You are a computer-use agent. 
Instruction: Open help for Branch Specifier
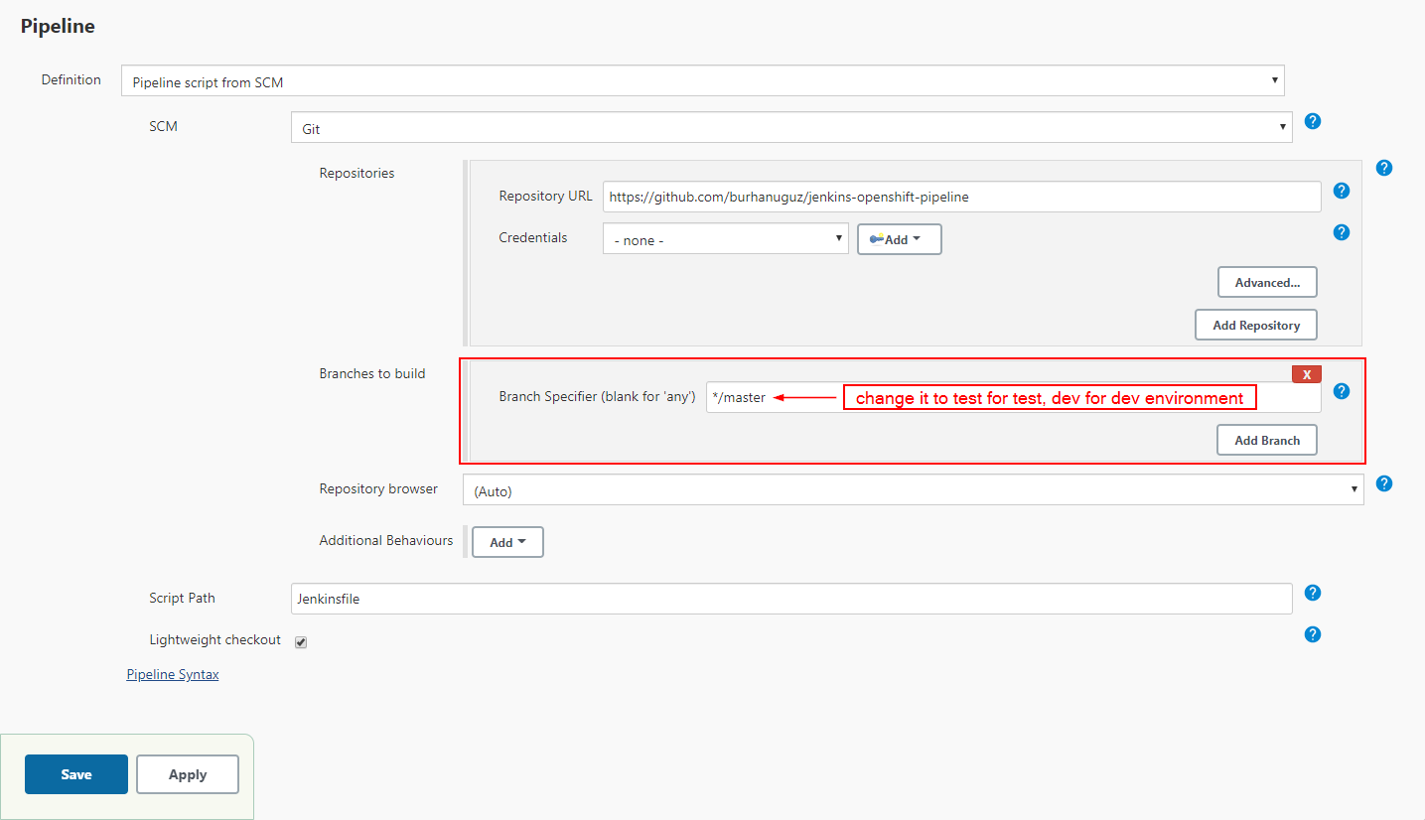[1342, 391]
